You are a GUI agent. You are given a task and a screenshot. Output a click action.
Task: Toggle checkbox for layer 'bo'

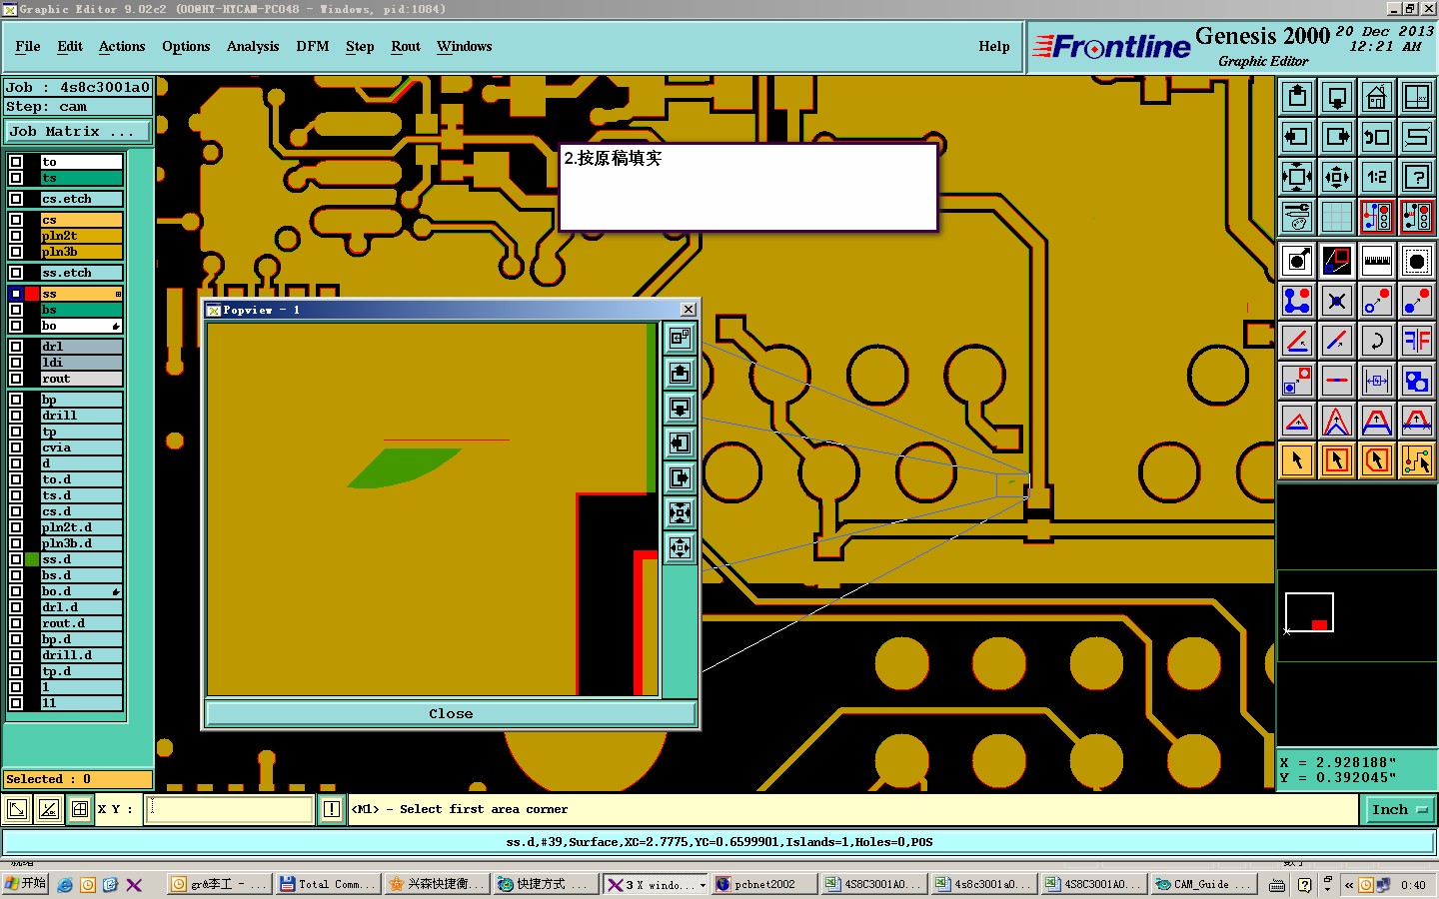point(16,326)
